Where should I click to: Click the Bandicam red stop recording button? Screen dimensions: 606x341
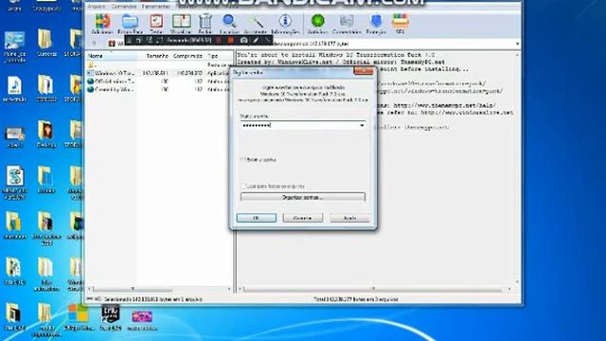click(x=231, y=40)
